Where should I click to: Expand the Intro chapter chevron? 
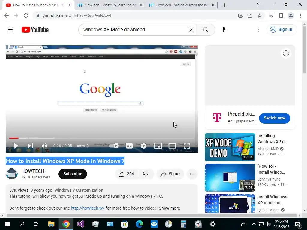pyautogui.click(x=88, y=146)
